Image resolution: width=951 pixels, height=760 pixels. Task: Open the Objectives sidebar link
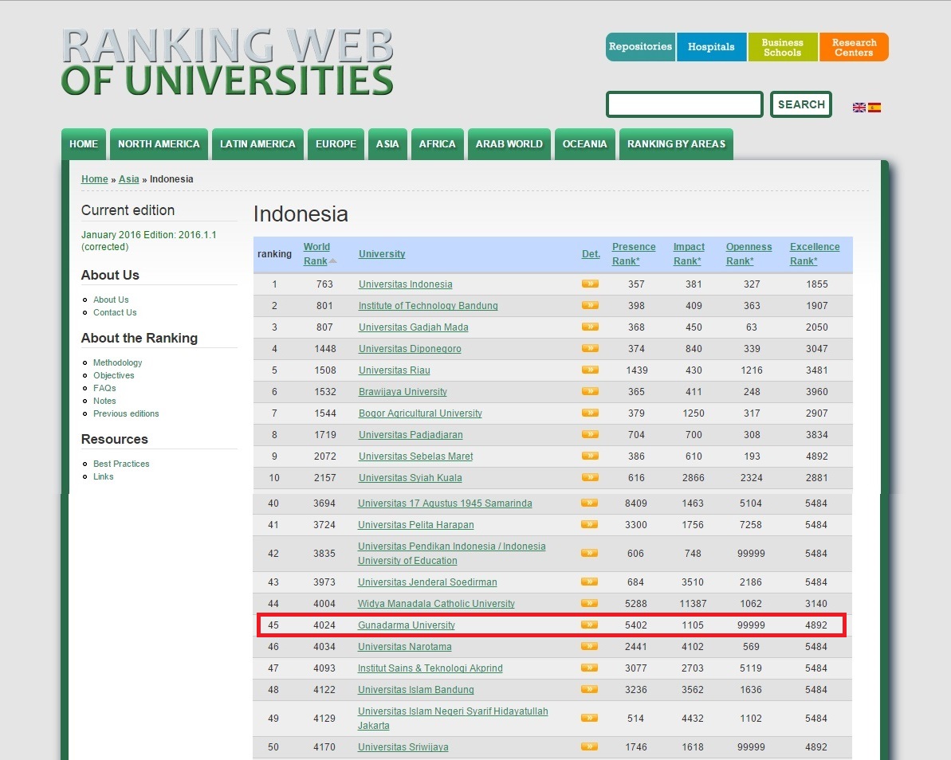coord(113,375)
